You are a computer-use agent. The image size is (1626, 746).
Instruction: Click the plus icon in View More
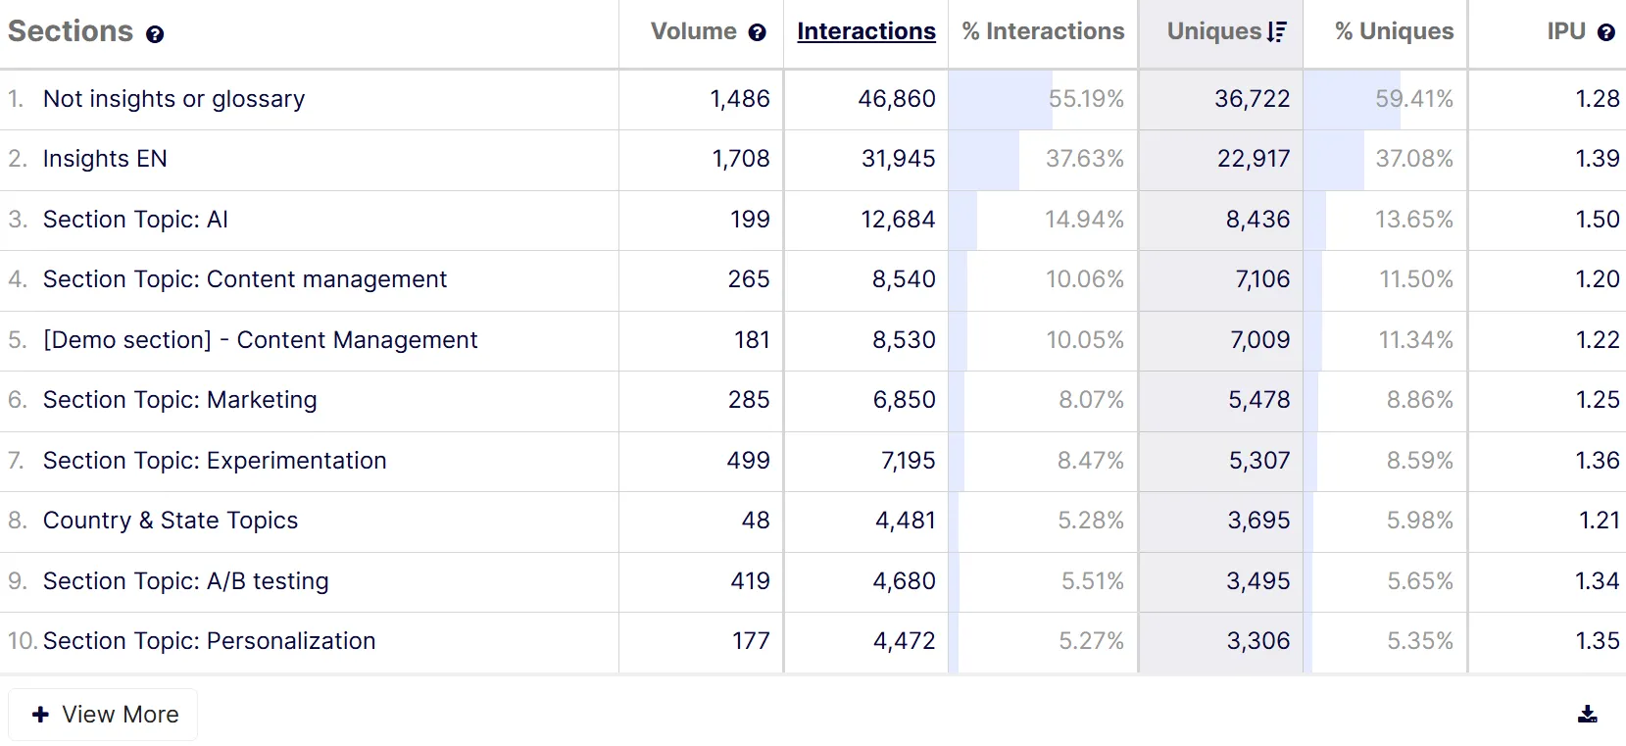(x=40, y=715)
